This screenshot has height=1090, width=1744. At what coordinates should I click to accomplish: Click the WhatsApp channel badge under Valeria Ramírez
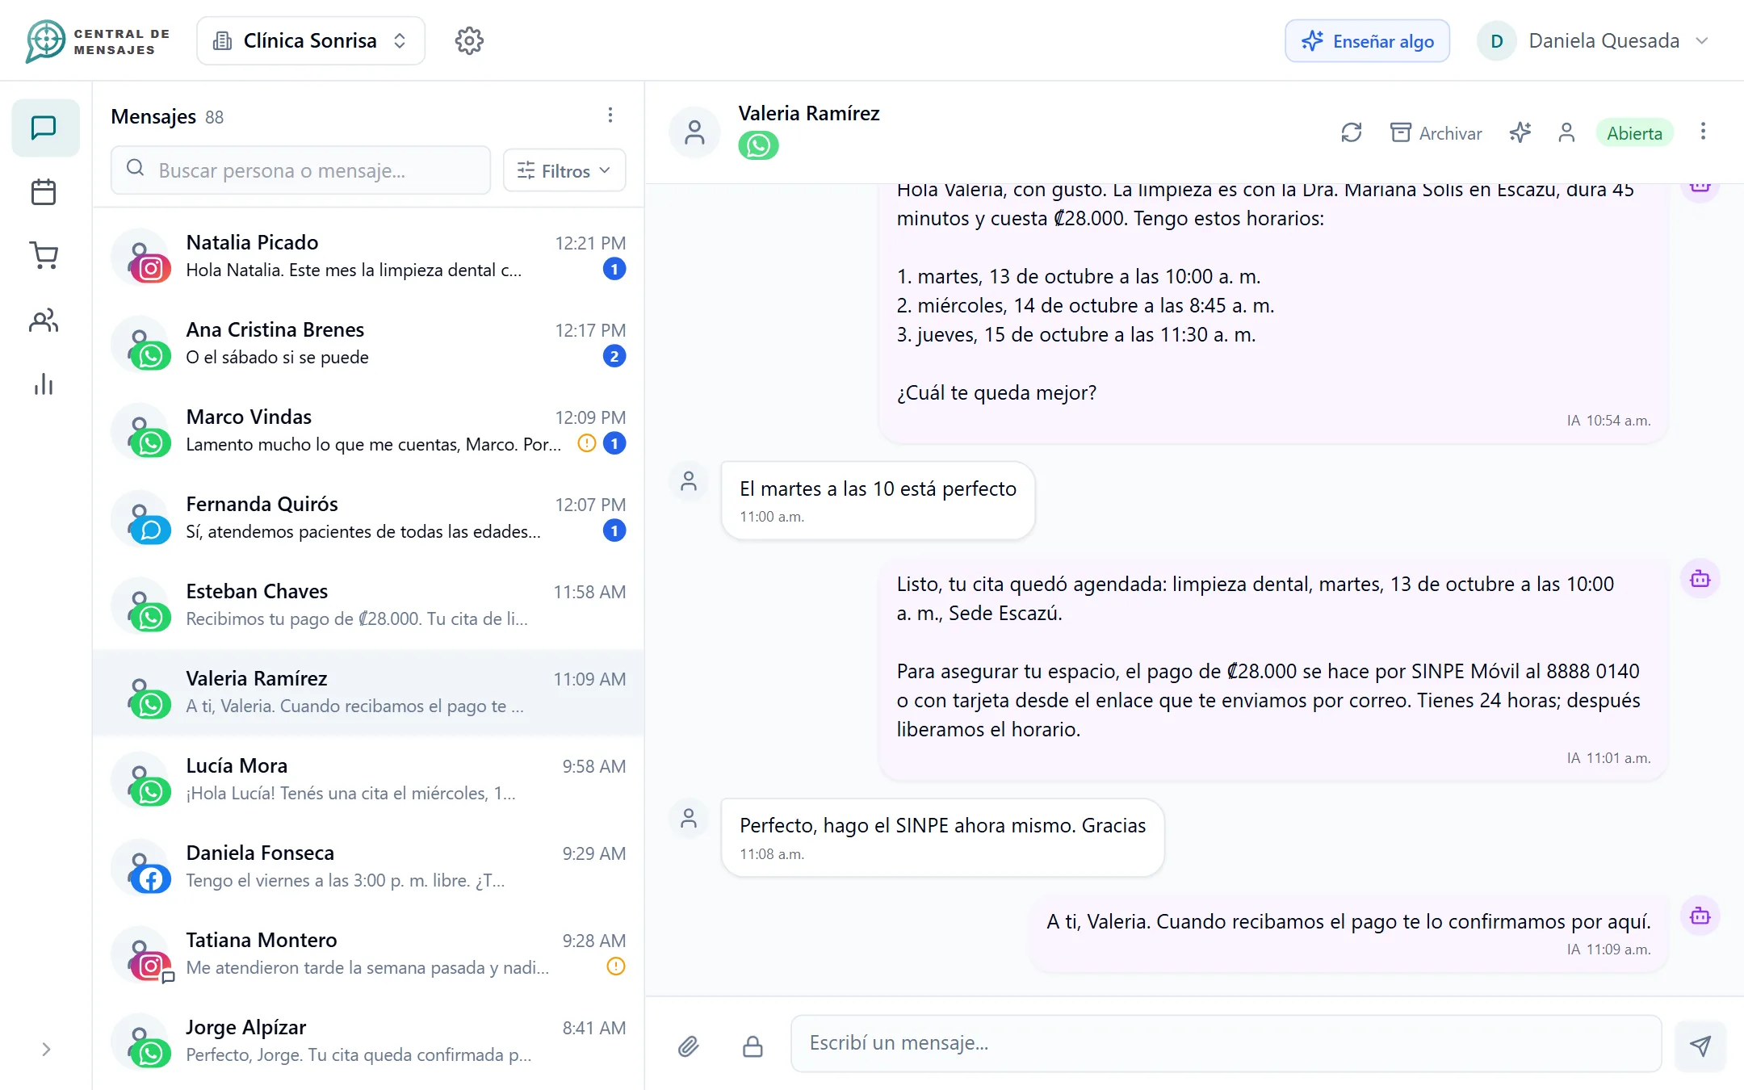(x=758, y=145)
